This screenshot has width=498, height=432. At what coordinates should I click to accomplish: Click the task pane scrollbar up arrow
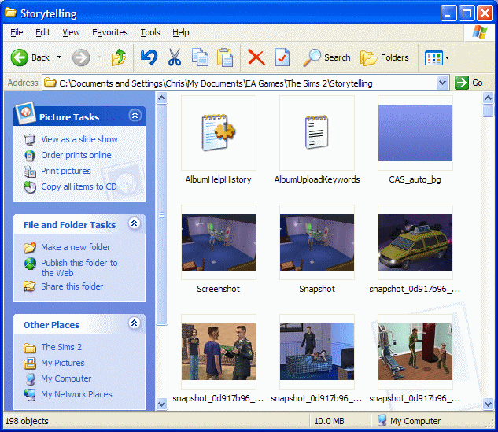pyautogui.click(x=161, y=98)
